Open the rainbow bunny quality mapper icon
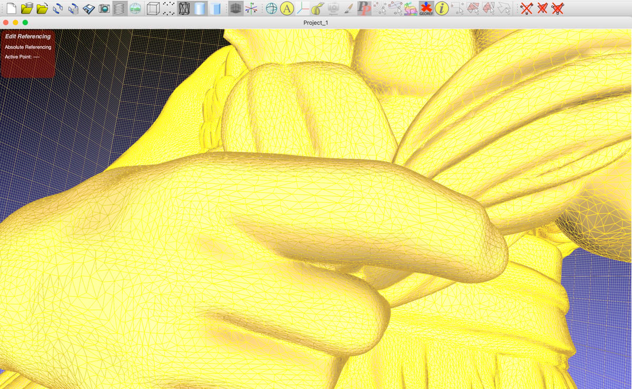Viewport: 632px width, 389px height. 410,8
